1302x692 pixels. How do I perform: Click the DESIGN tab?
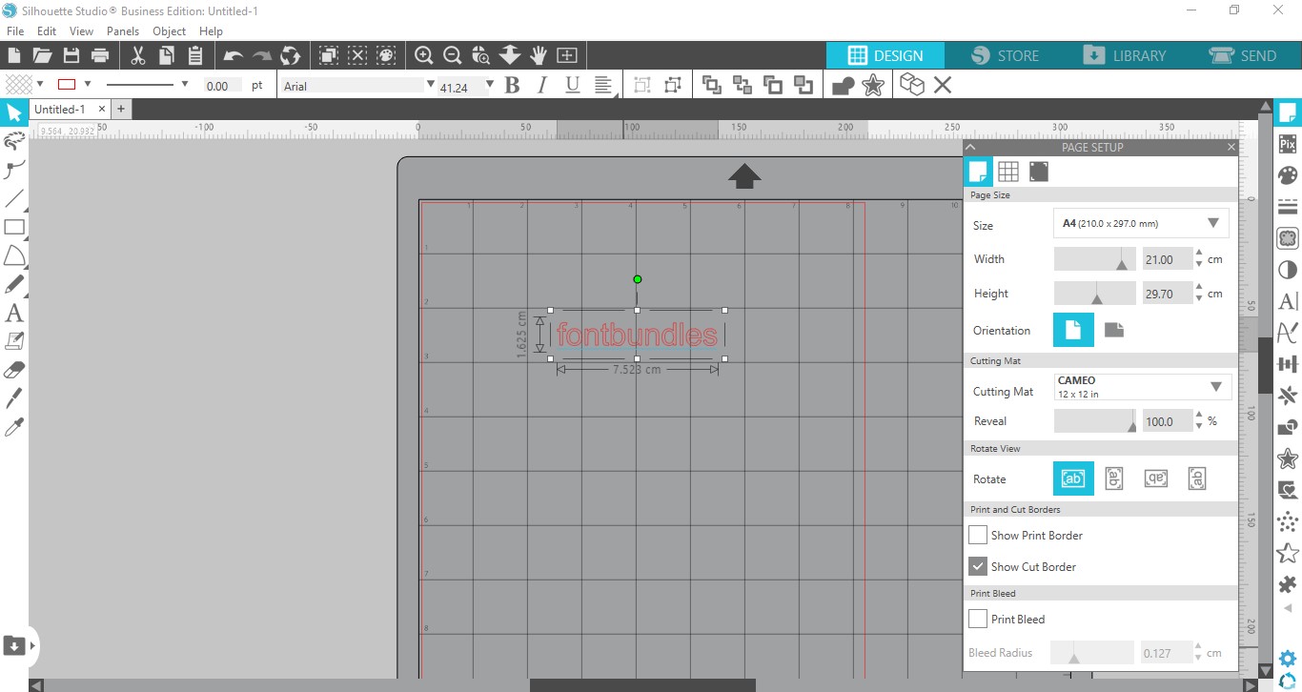point(885,55)
